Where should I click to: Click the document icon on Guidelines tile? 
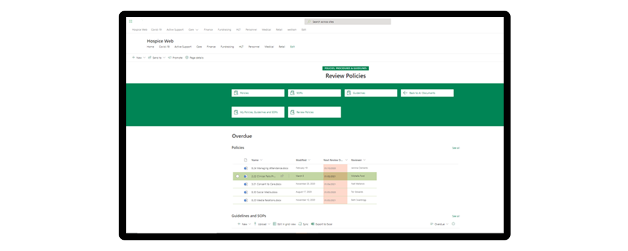[x=349, y=93]
